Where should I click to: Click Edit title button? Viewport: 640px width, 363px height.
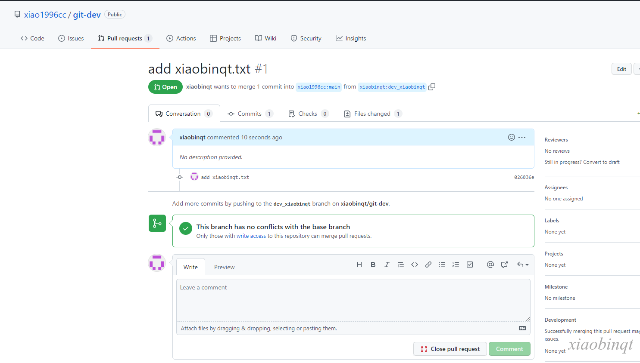coord(621,69)
